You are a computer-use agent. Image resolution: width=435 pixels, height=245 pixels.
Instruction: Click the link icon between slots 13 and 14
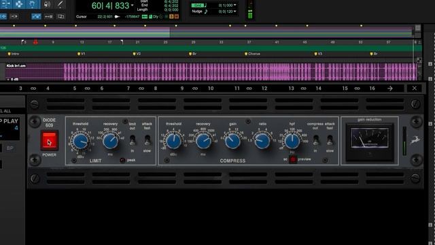[x=304, y=88]
